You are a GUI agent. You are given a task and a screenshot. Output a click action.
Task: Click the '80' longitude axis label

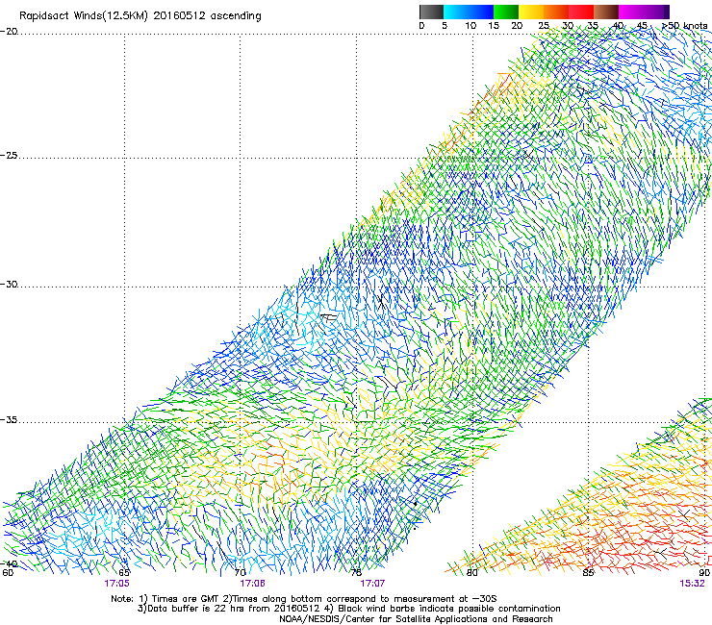click(x=472, y=573)
